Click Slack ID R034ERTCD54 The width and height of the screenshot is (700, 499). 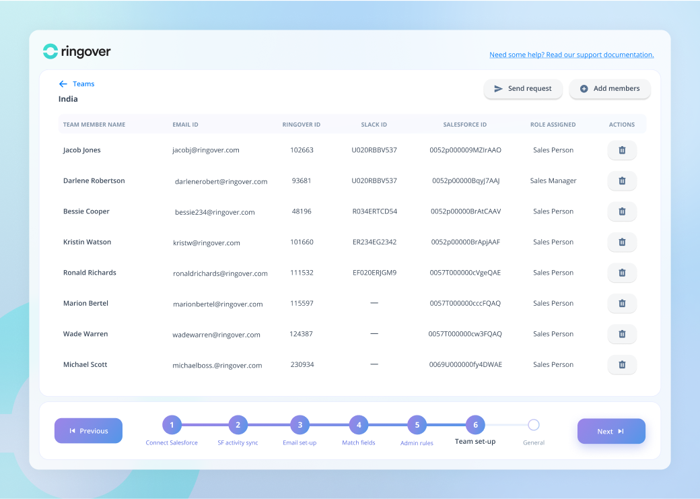374,211
